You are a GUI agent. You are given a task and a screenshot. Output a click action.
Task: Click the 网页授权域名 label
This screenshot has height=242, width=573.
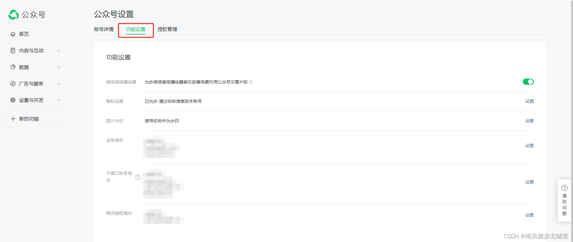(119, 213)
